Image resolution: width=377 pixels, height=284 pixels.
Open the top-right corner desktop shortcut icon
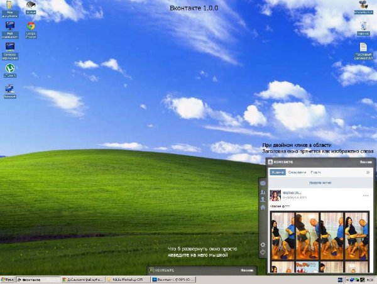pos(363,7)
